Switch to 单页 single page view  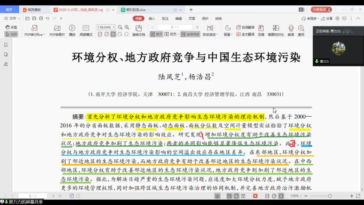coord(156,34)
